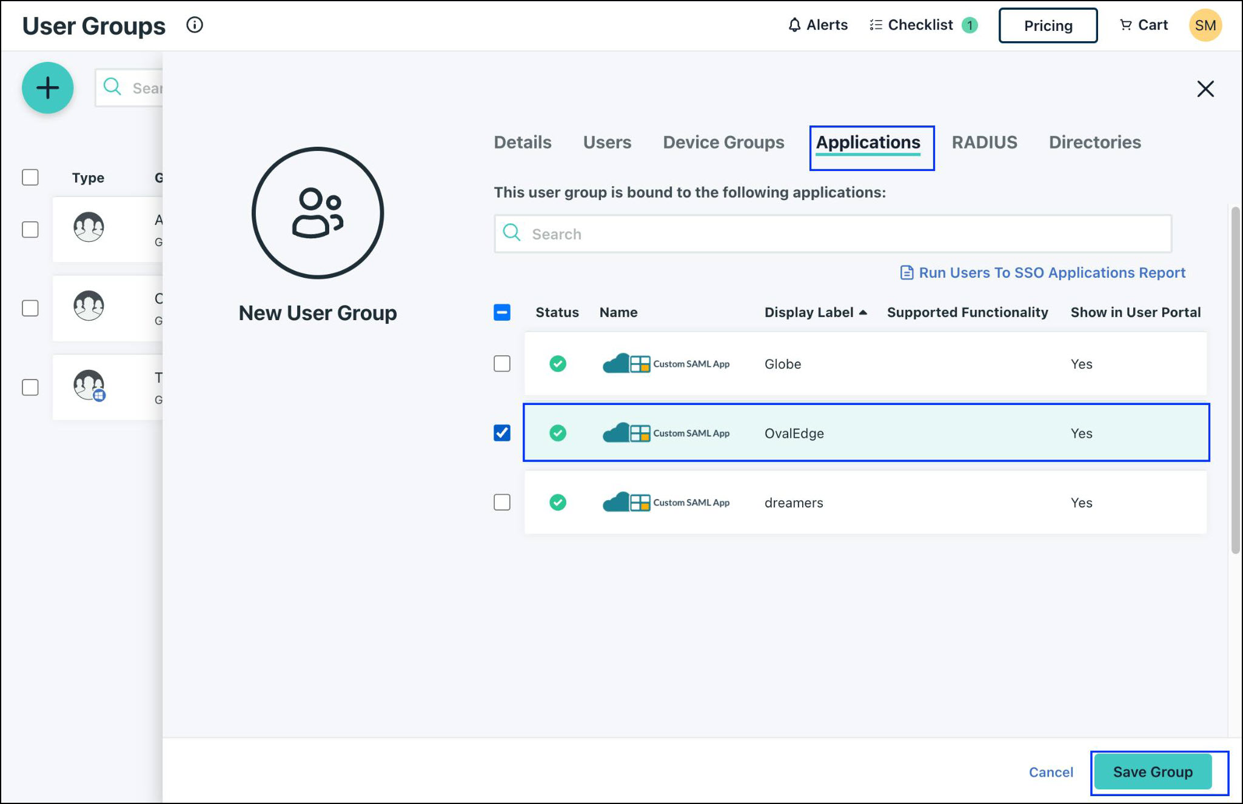Check the Globe application checkbox
Viewport: 1243px width, 804px height.
pos(502,364)
